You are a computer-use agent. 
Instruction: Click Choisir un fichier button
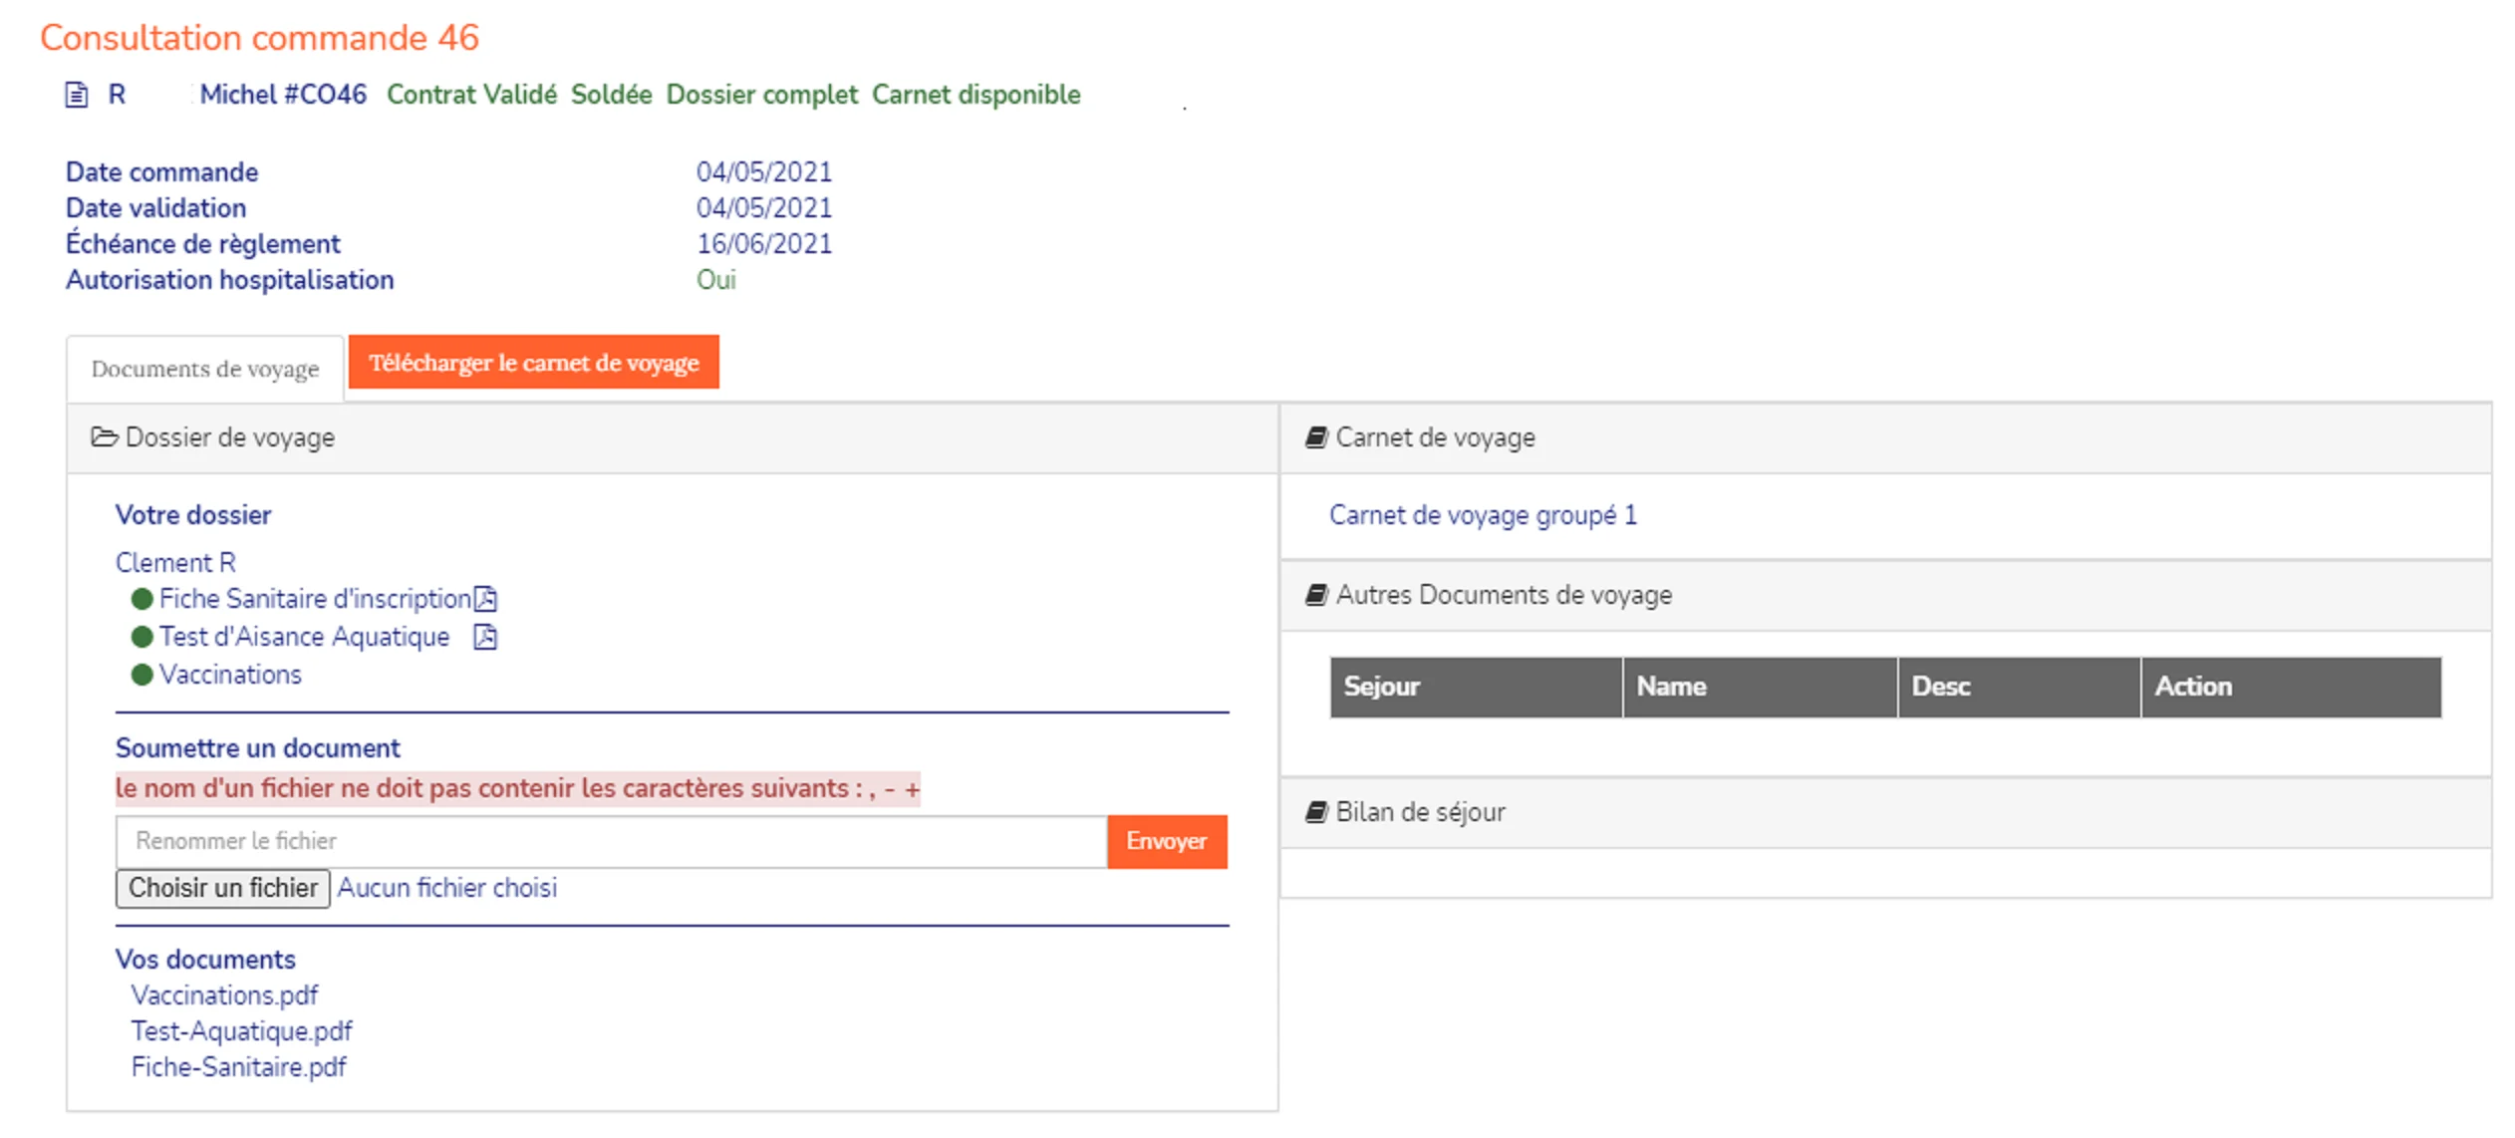tap(223, 888)
